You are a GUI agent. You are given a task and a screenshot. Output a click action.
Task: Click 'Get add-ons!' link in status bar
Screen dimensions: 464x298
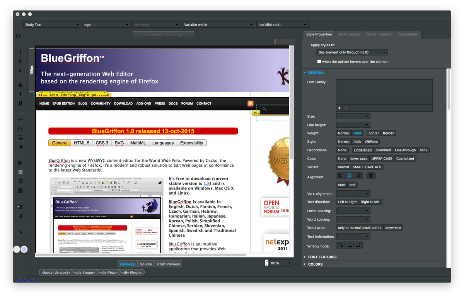tap(26, 279)
